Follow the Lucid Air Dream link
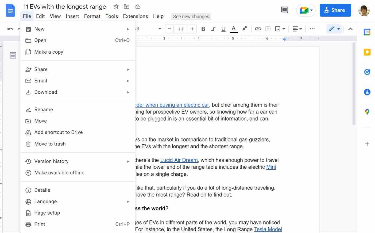This screenshot has width=375, height=233. click(179, 160)
